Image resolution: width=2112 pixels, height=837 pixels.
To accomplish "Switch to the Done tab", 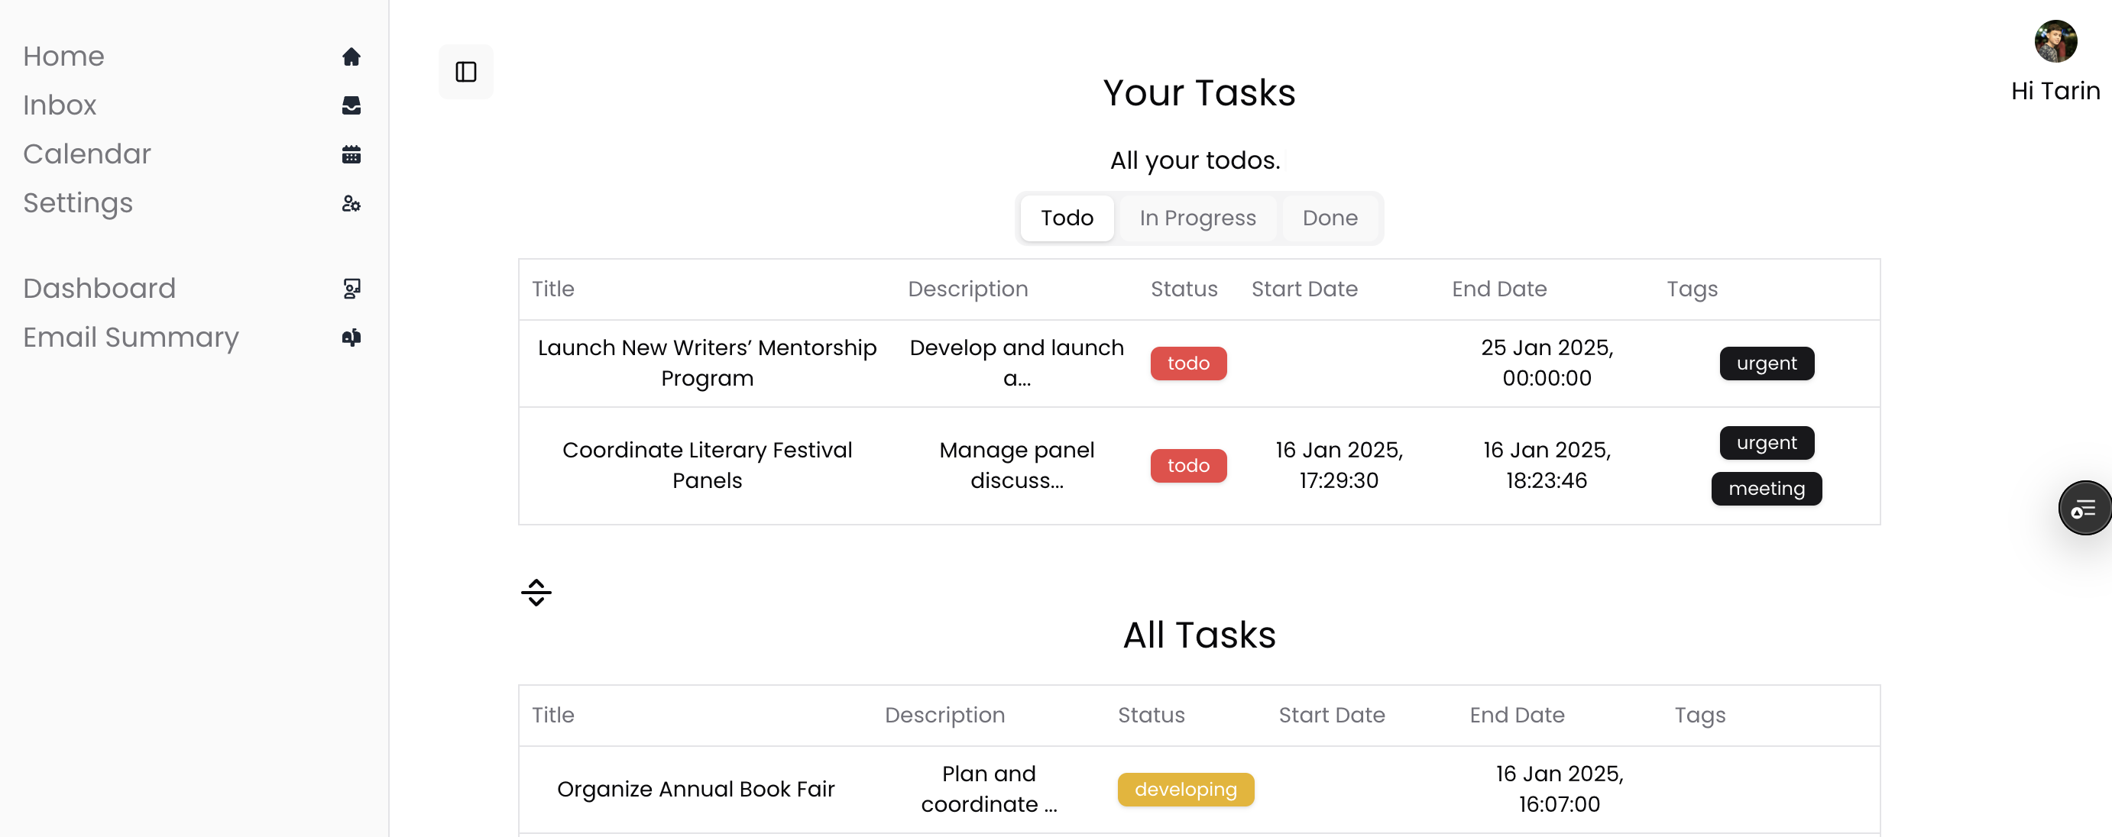I will (x=1329, y=218).
